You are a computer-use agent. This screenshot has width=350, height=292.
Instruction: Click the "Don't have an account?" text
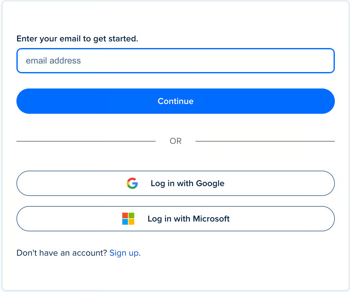pos(62,253)
